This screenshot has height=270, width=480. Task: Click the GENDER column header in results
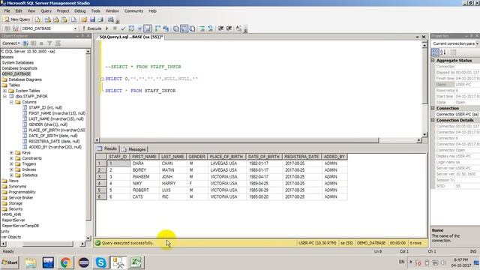(196, 157)
